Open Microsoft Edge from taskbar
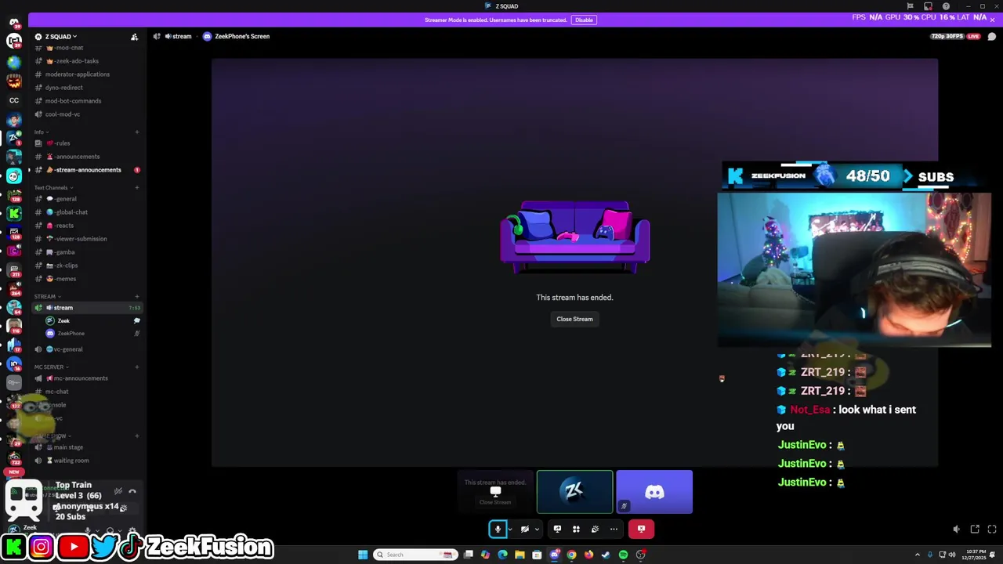This screenshot has height=564, width=1003. click(x=502, y=555)
